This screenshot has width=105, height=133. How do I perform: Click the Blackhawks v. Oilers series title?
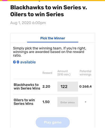coord(49,11)
